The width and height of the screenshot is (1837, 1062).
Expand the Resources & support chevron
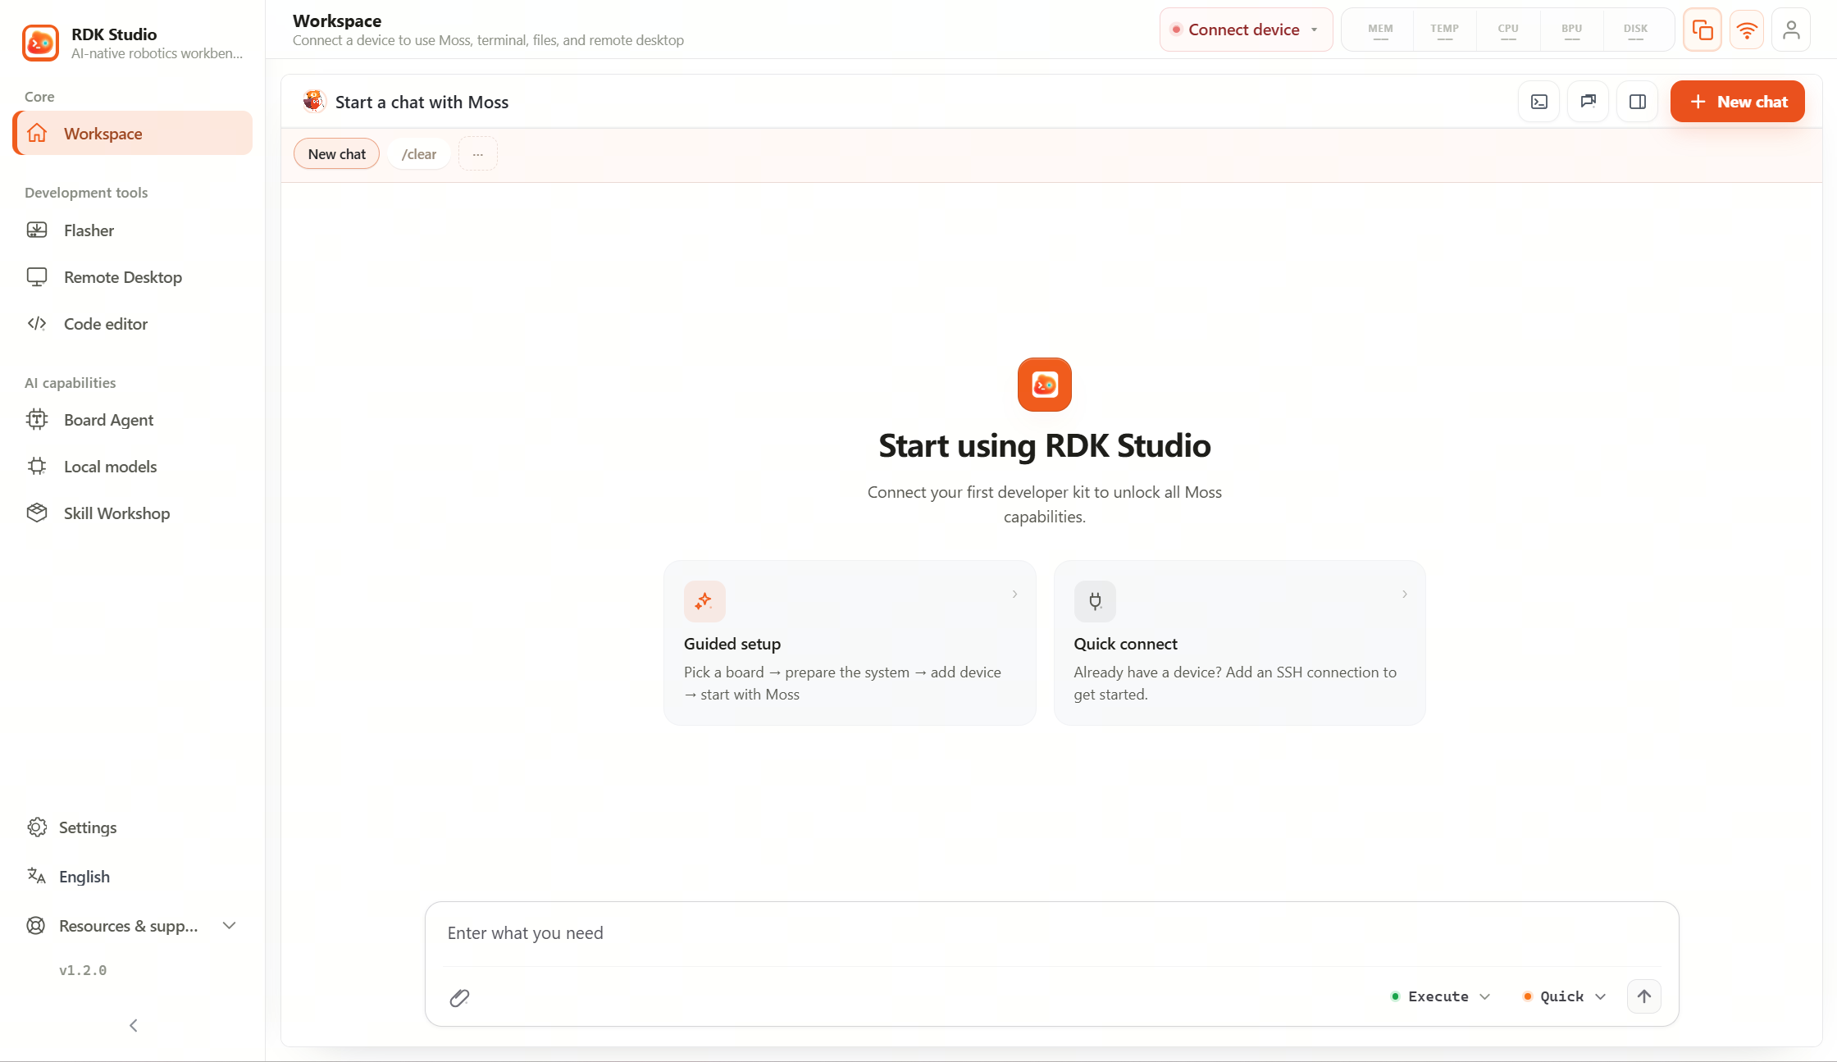230,926
